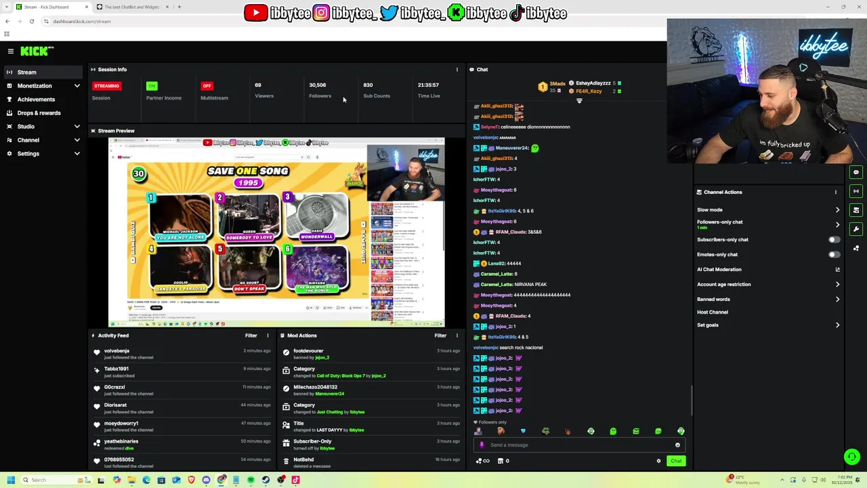867x488 pixels.
Task: Open Banned words options
Action: click(x=768, y=300)
